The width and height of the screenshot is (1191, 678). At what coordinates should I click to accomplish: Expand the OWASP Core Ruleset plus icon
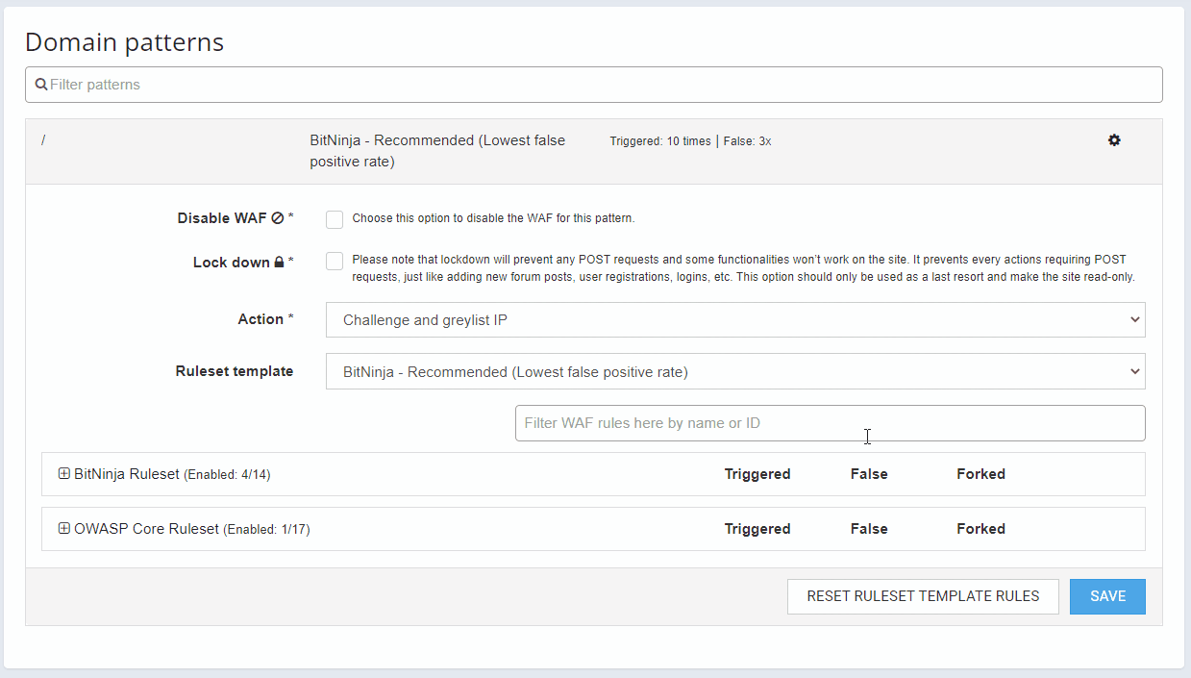(x=64, y=529)
